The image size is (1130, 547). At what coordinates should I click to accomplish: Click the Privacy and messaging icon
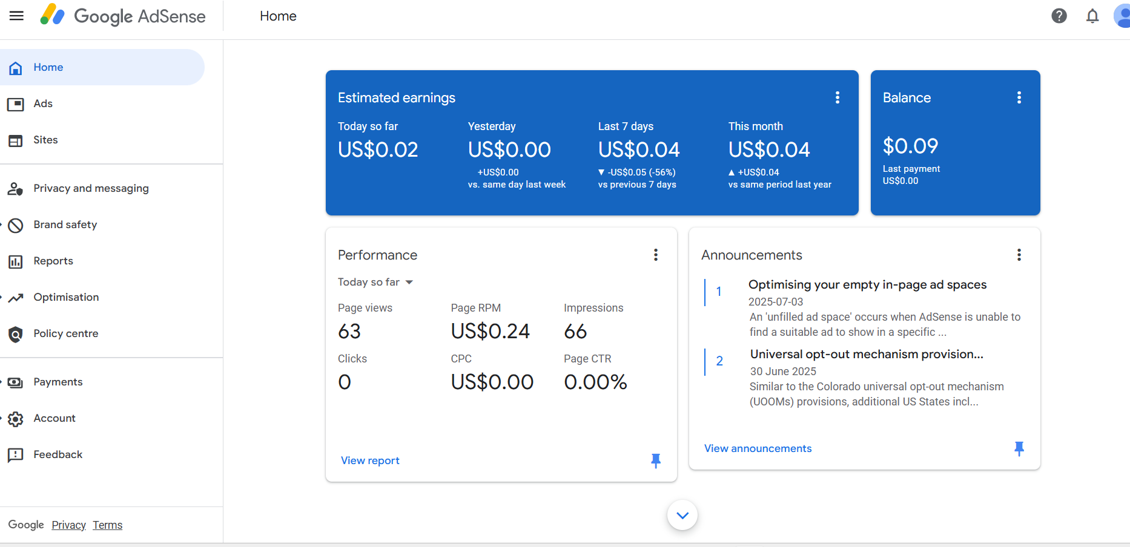pyautogui.click(x=16, y=189)
